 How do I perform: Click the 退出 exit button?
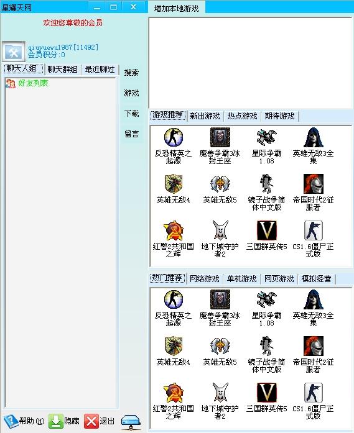click(100, 421)
